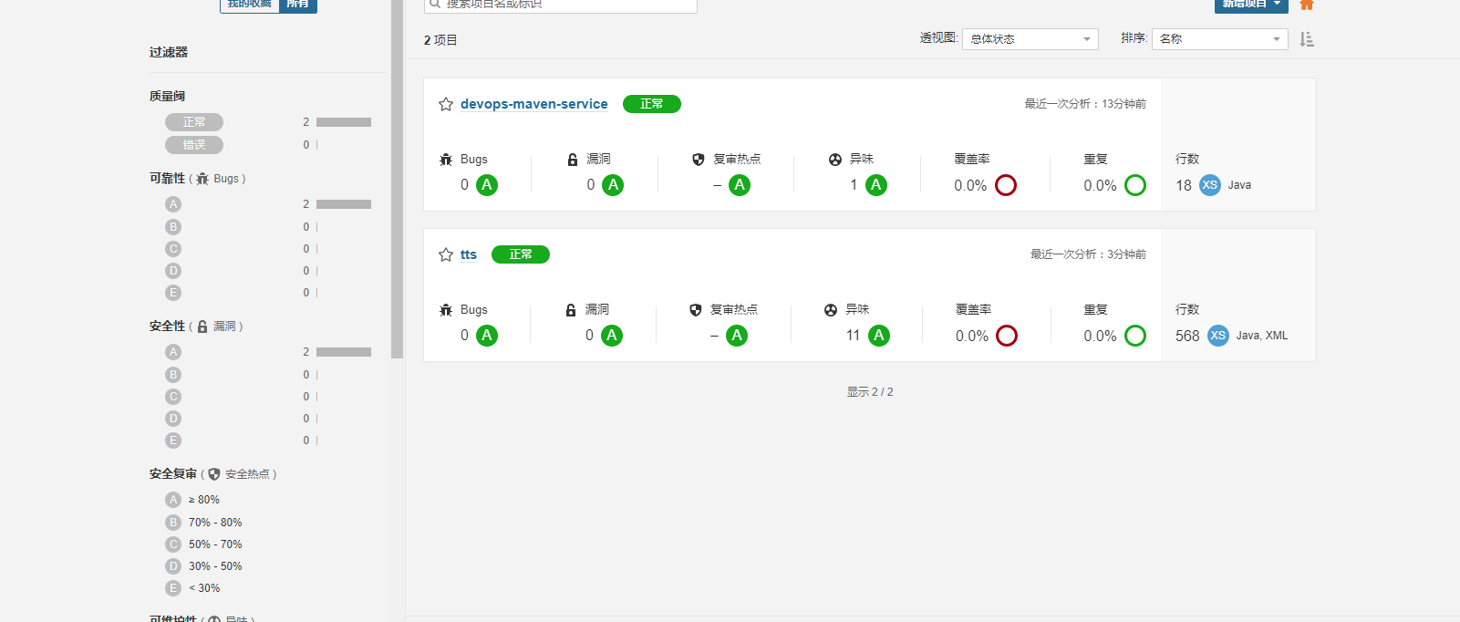The height and width of the screenshot is (622, 1460).
Task: Click vulnerability A rating of devops-maven-service
Action: [613, 185]
